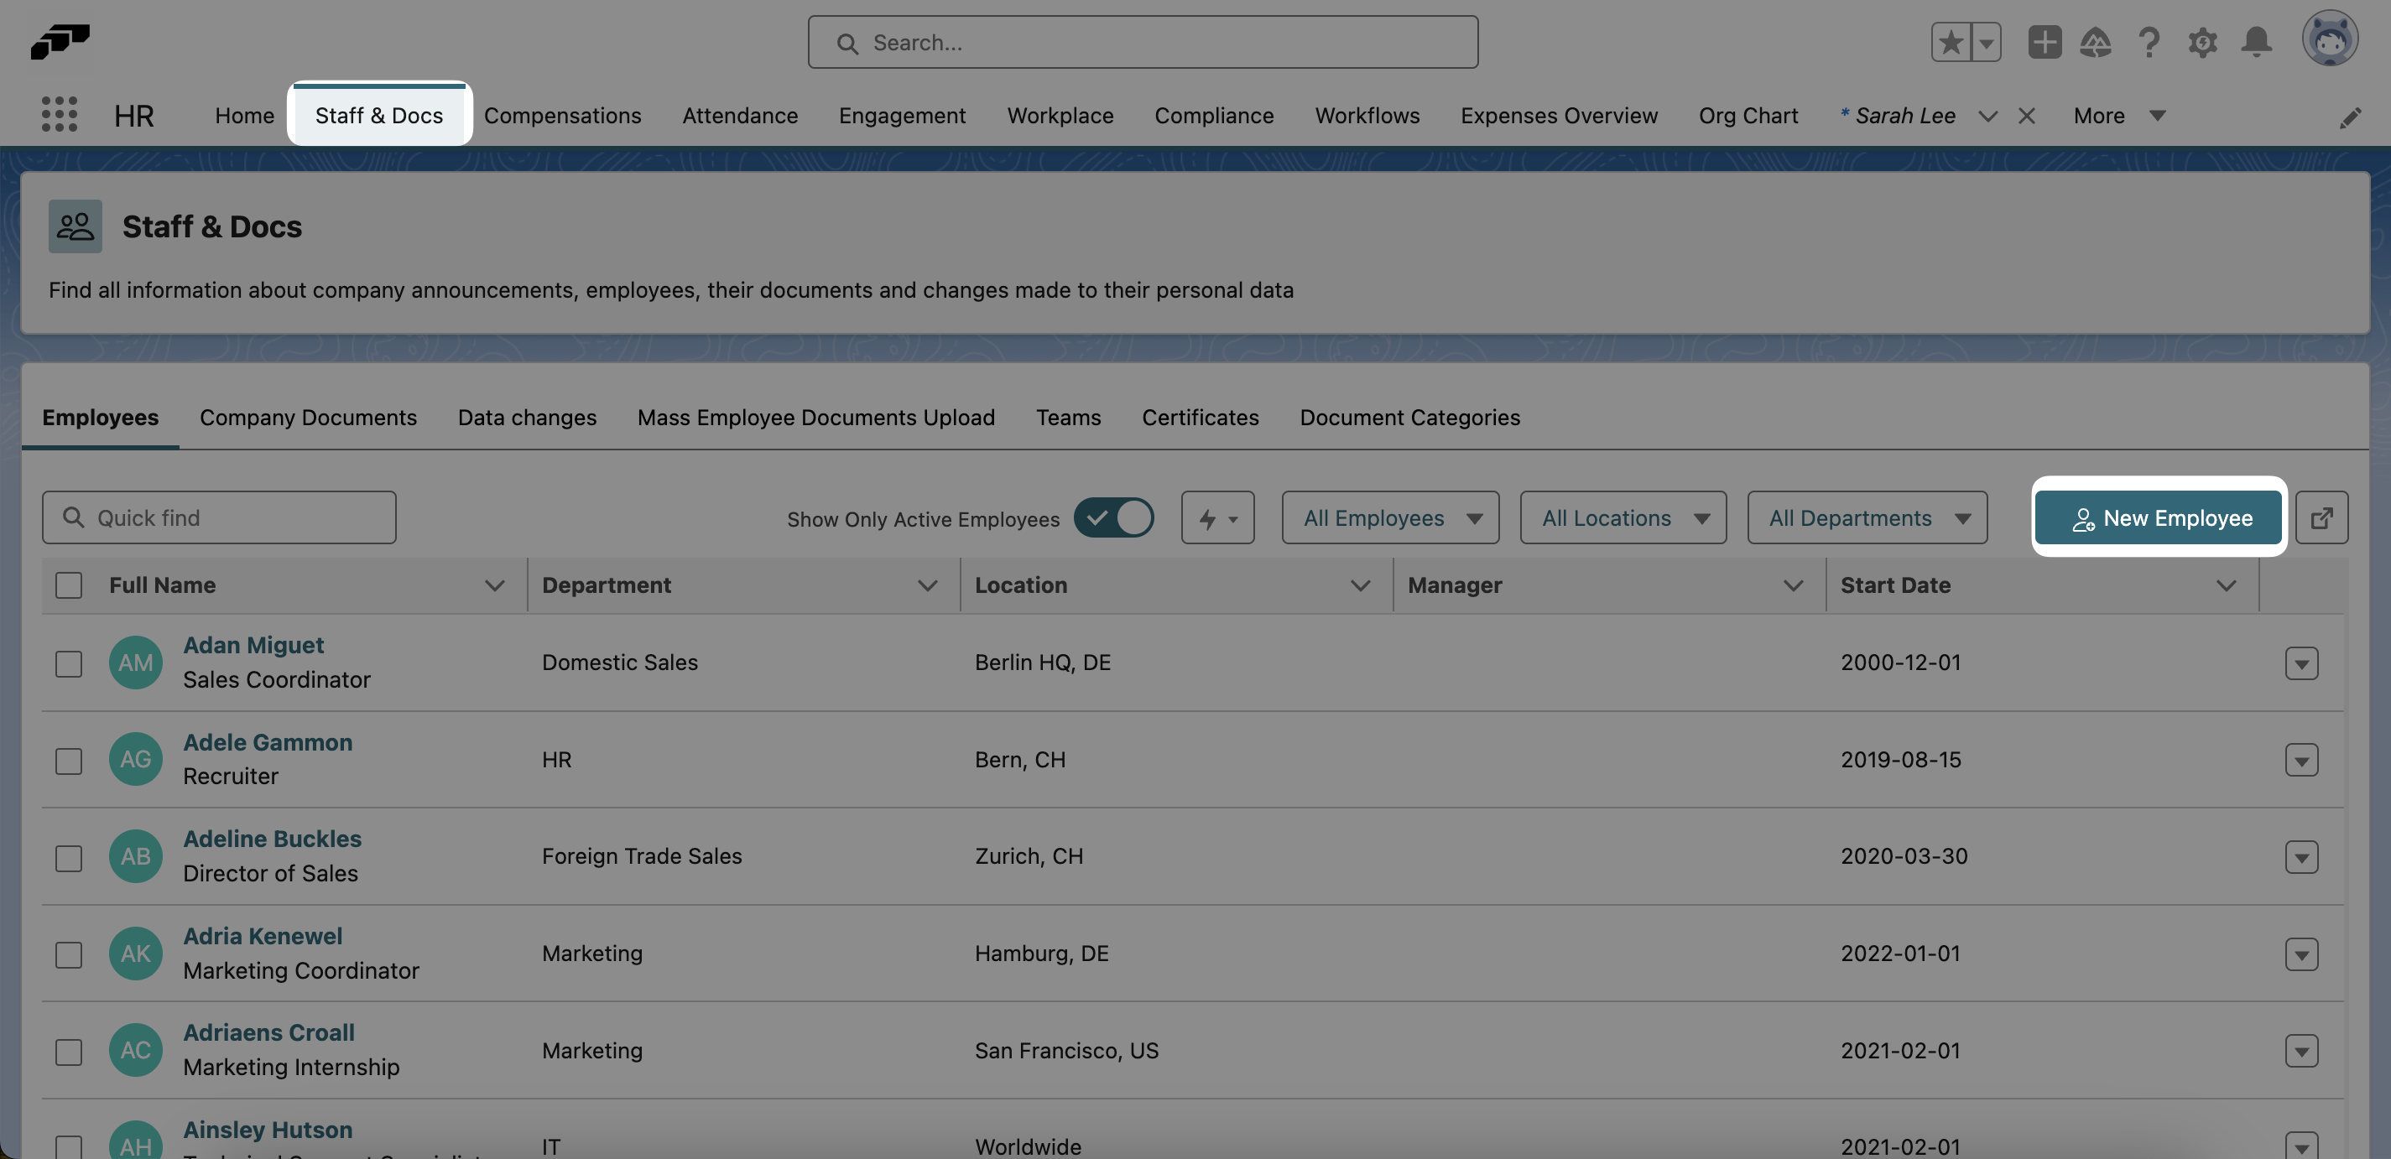Open the All Departments filter dropdown
This screenshot has width=2391, height=1159.
(1867, 517)
